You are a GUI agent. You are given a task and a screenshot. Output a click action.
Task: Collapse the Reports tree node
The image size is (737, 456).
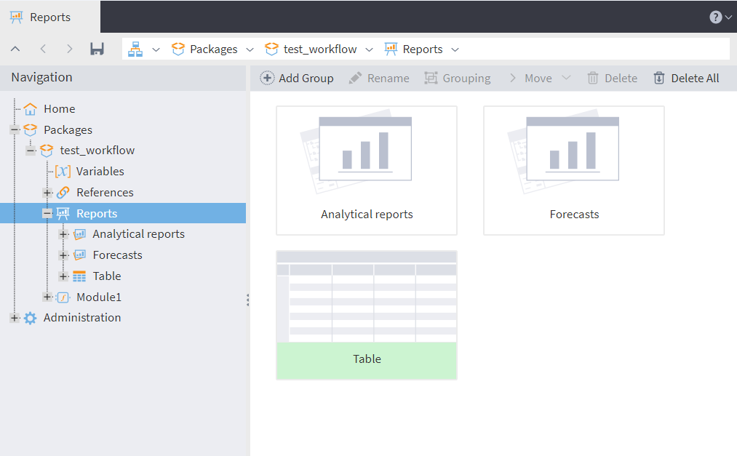tap(47, 214)
